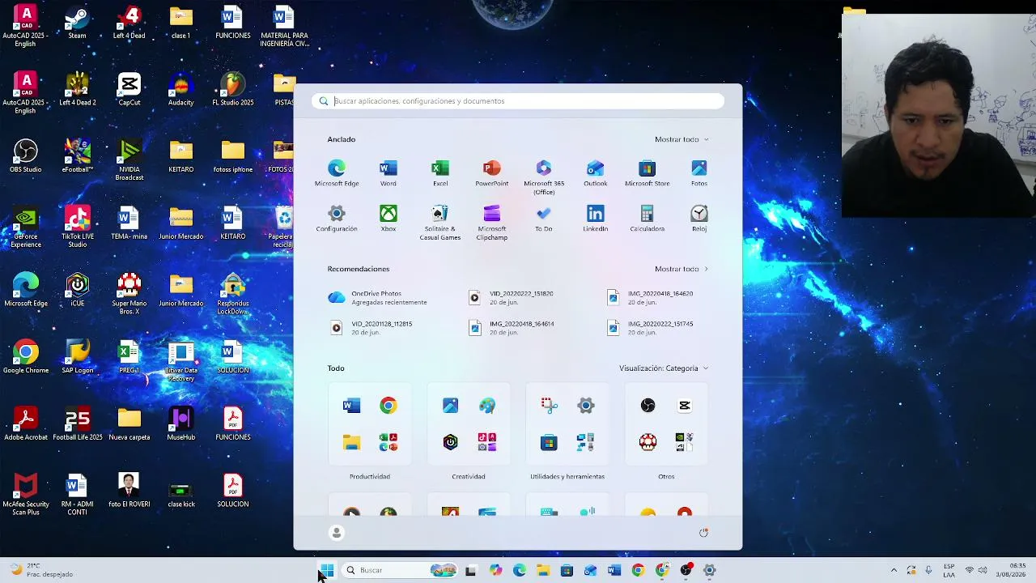This screenshot has width=1036, height=583.
Task: Select the Audacity desktop icon
Action: (181, 90)
